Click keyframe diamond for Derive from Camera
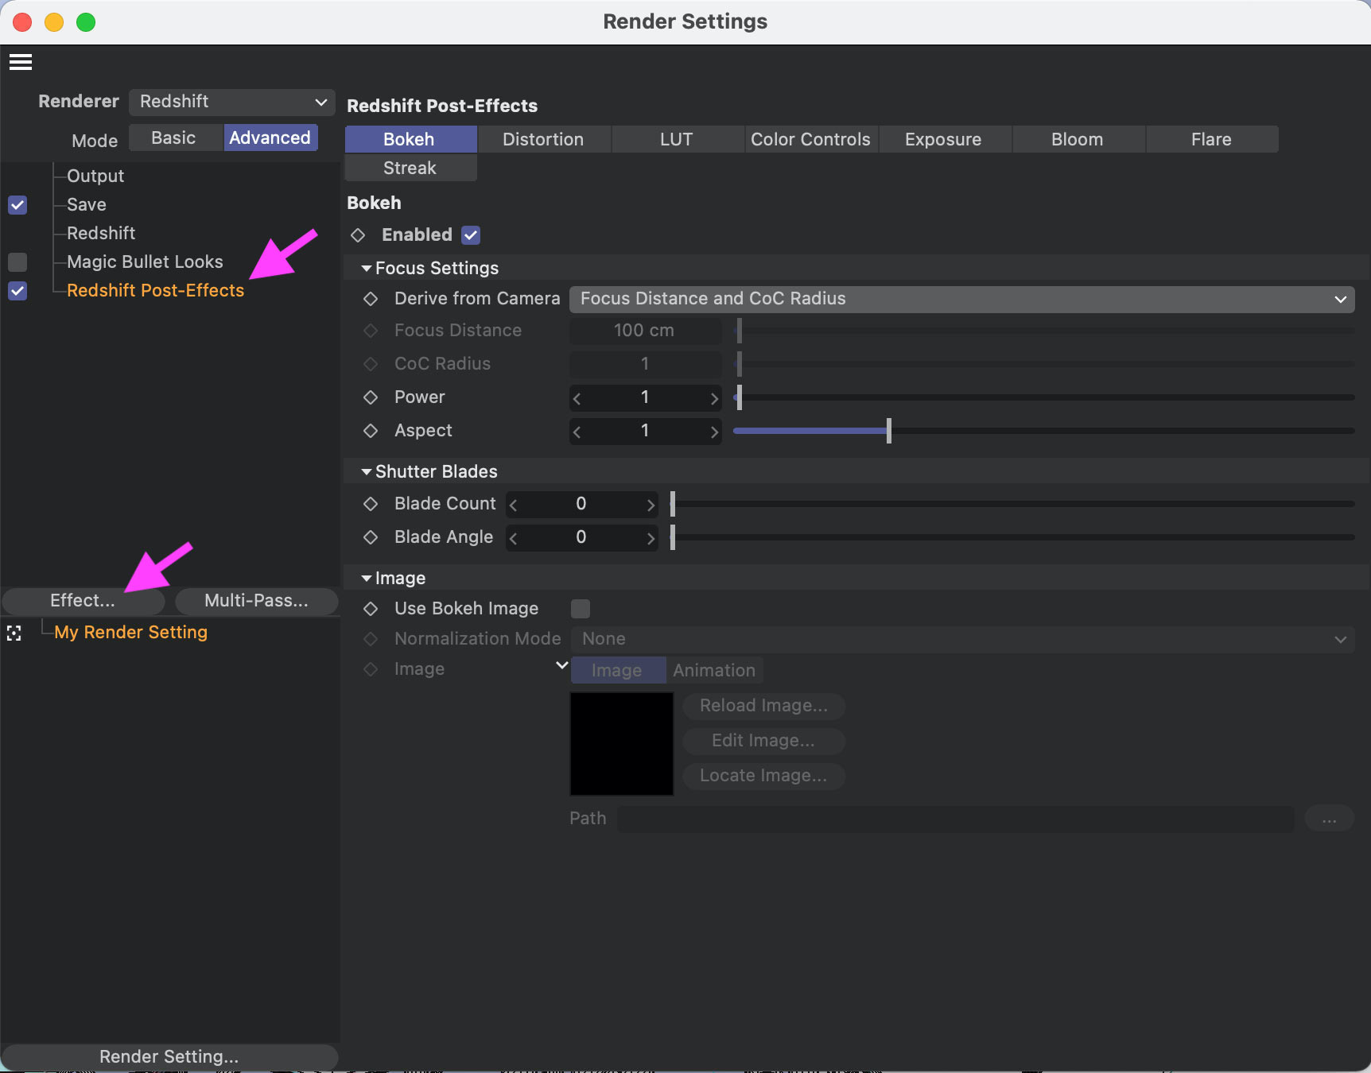 371,299
